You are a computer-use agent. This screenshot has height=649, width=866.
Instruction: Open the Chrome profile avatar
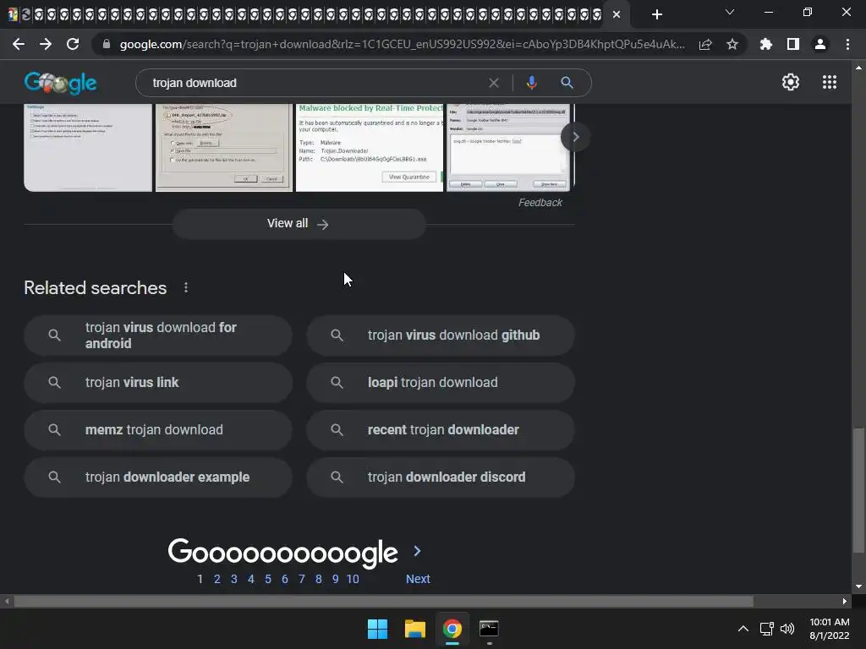820,44
